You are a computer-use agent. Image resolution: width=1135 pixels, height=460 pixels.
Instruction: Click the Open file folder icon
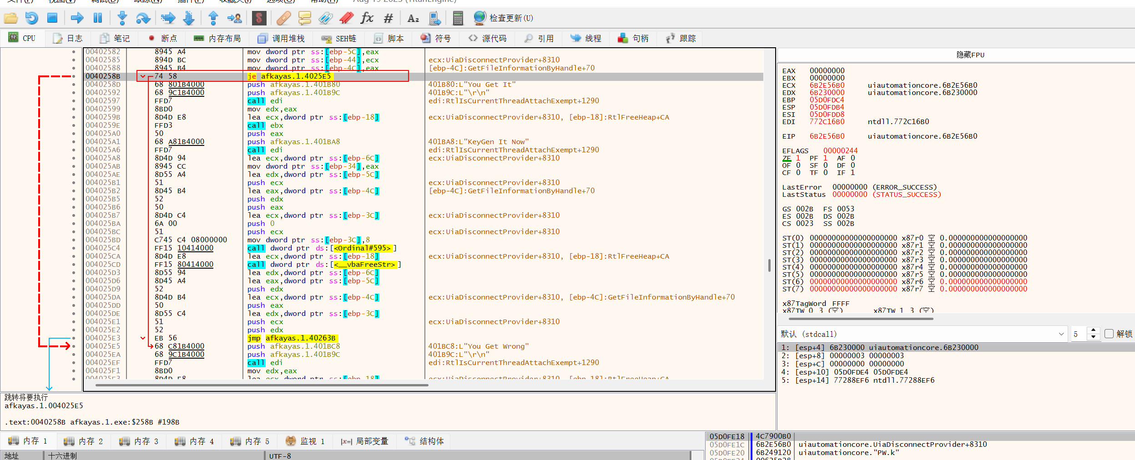10,18
